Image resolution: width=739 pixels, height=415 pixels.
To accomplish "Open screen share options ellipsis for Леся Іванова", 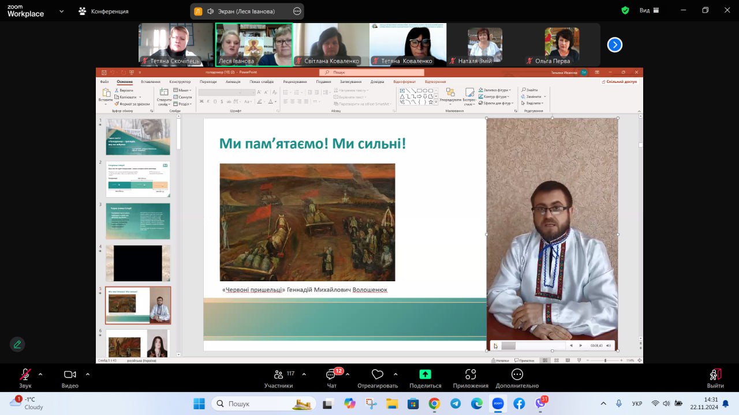I will tap(297, 11).
